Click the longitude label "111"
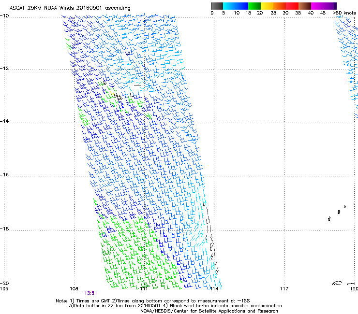The height and width of the screenshot is (314, 358). pyautogui.click(x=144, y=289)
